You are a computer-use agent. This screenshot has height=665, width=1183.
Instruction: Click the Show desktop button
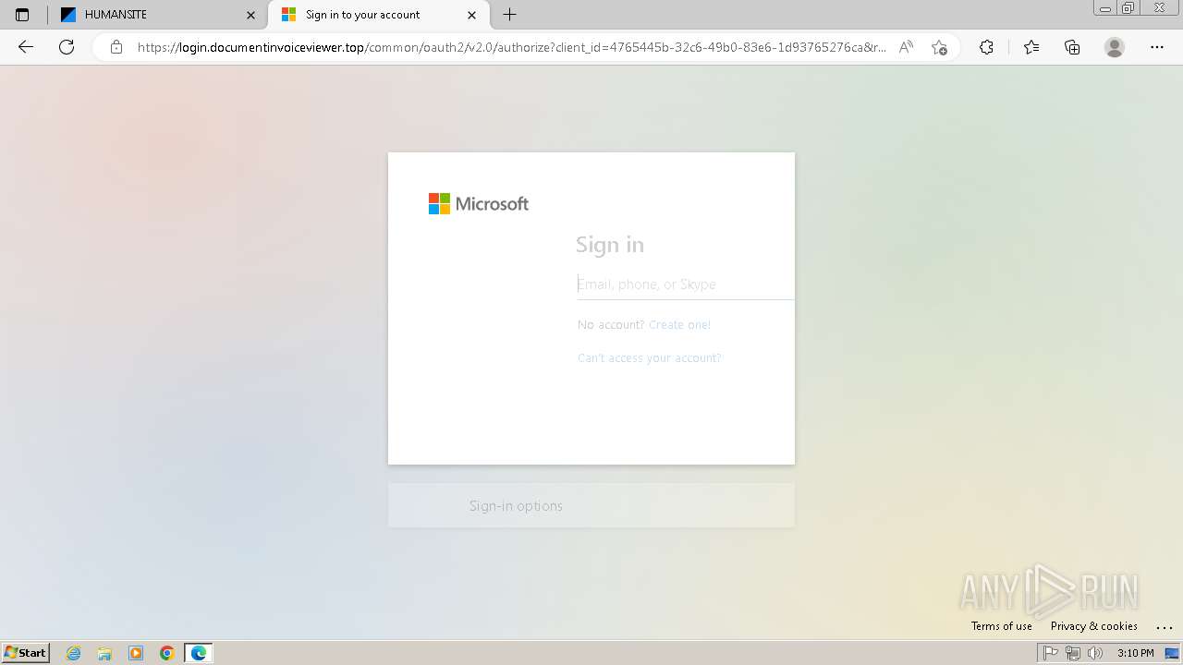point(1172,653)
